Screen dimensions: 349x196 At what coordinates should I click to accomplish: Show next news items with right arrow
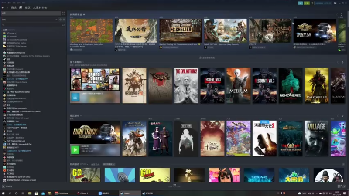tap(342, 14)
